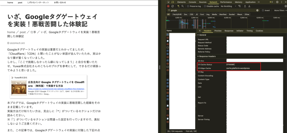Clear the google filter text
The width and height of the screenshot is (287, 133).
[x=257, y=10]
